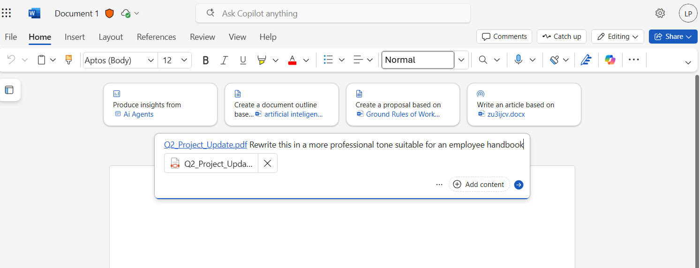Click the bullet list icon
Screen dimensions: 700x268
(328, 60)
